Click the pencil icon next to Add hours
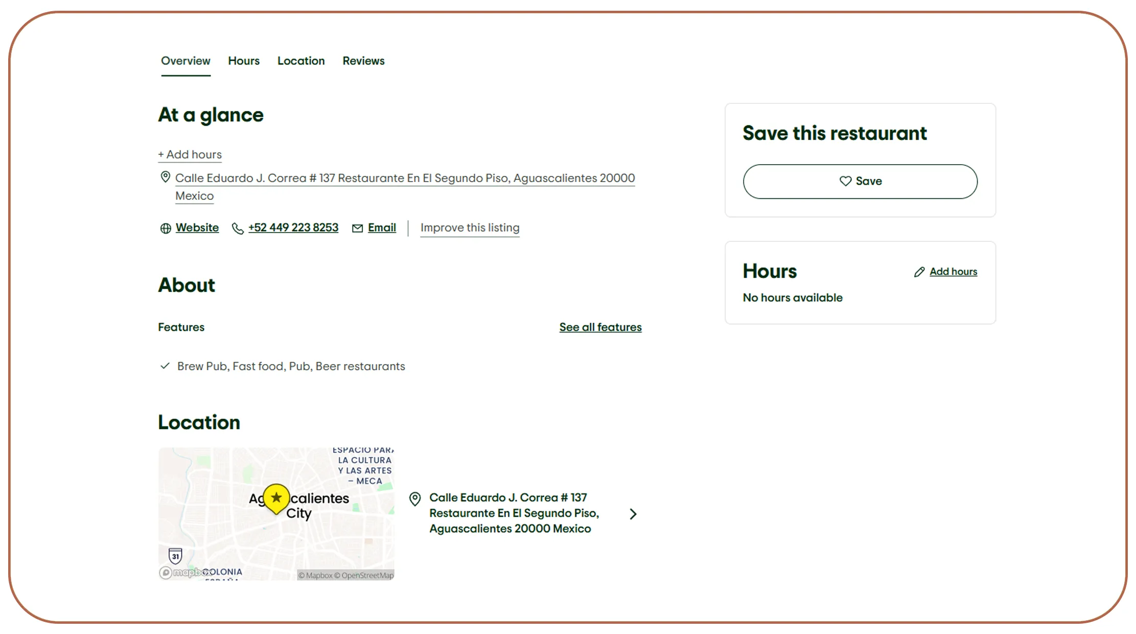Image resolution: width=1136 pixels, height=634 pixels. [919, 271]
